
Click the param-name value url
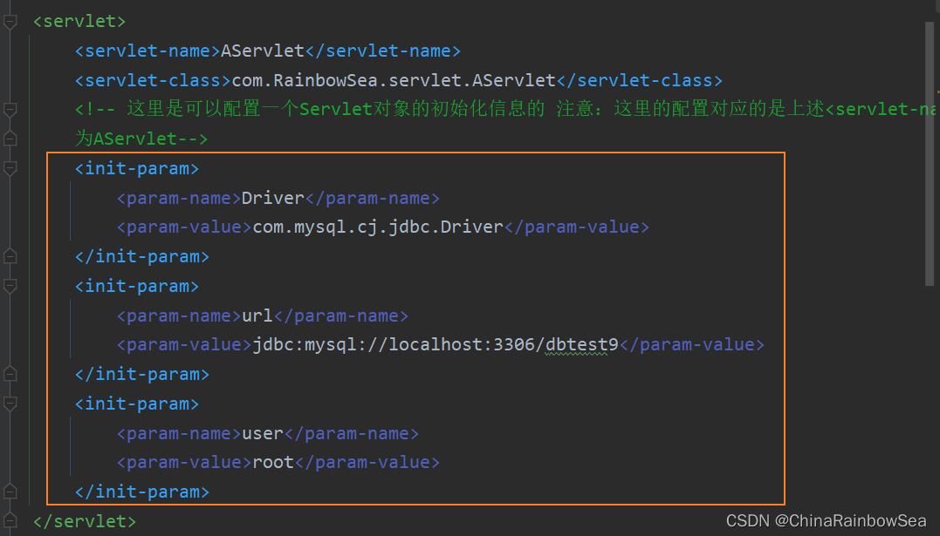click(x=257, y=315)
